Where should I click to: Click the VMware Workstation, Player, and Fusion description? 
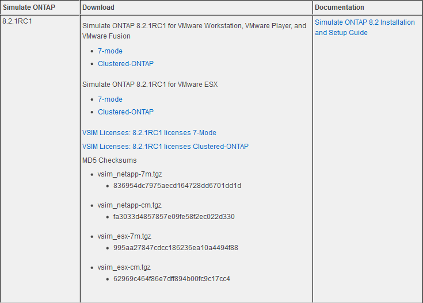pos(195,30)
